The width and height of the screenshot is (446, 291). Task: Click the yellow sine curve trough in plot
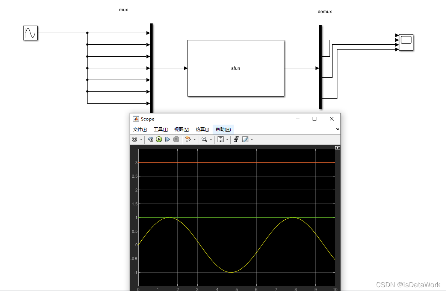[231, 272]
